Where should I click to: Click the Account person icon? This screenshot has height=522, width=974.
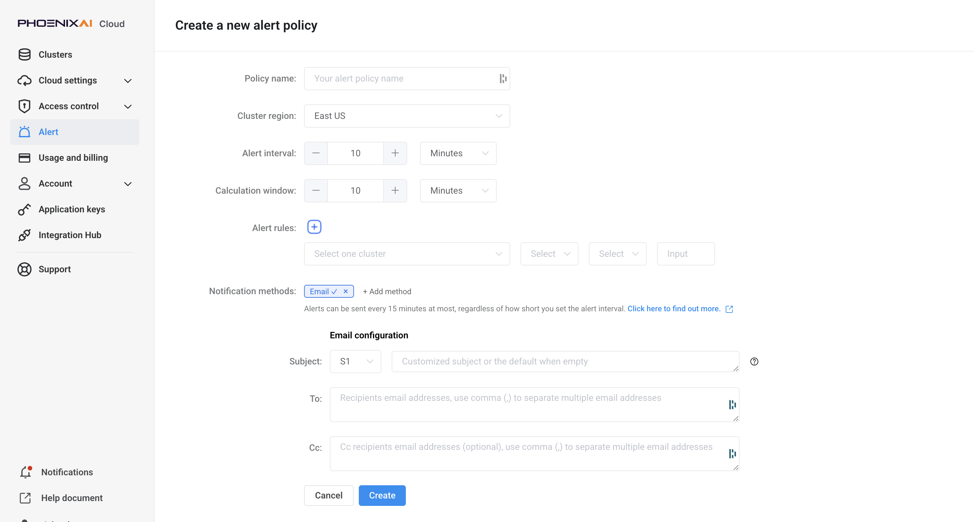point(24,183)
